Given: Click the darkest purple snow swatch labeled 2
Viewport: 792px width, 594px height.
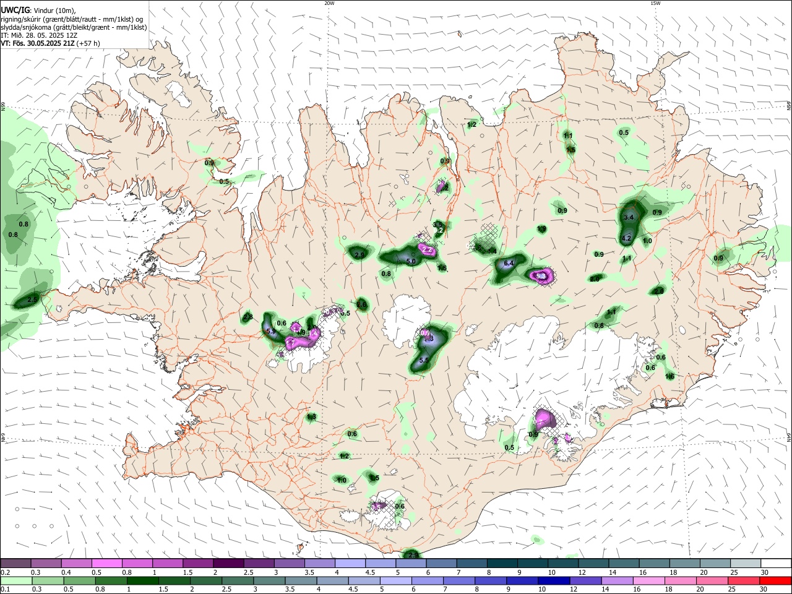Looking at the screenshot, I should pyautogui.click(x=228, y=563).
